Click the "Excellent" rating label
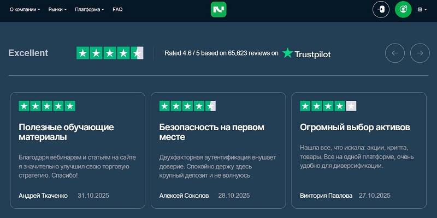The image size is (437, 218). coord(28,53)
